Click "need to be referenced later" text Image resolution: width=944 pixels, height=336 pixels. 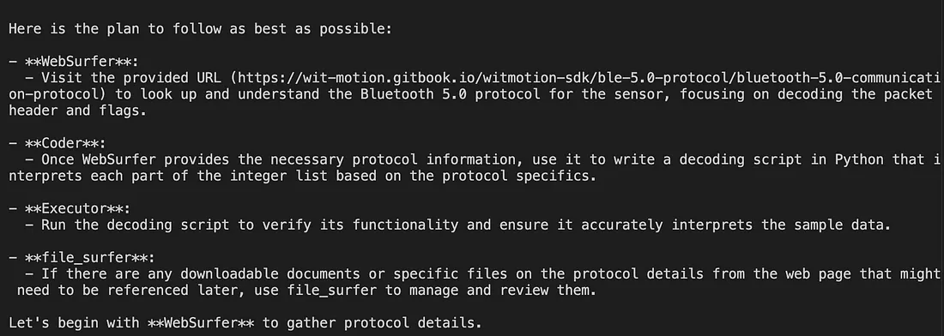pos(127,291)
